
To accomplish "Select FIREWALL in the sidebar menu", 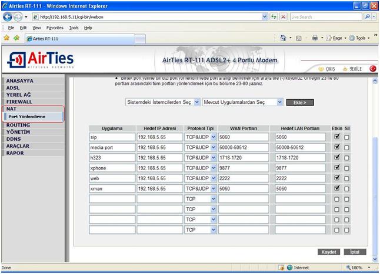I will click(19, 102).
